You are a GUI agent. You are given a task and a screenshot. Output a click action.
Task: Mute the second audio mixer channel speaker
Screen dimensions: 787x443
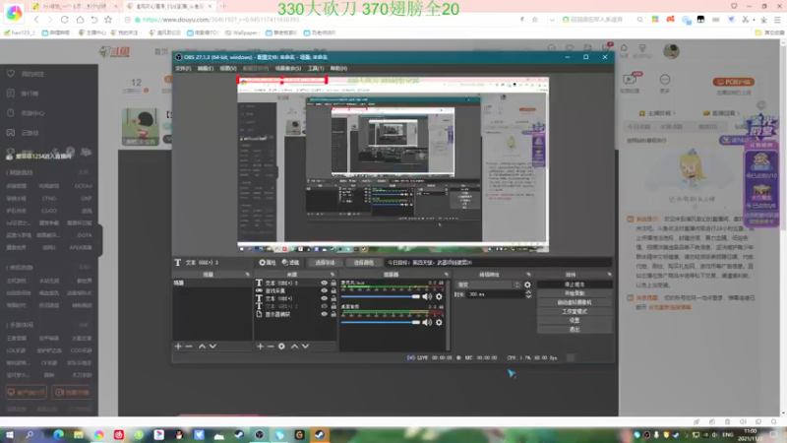point(427,322)
